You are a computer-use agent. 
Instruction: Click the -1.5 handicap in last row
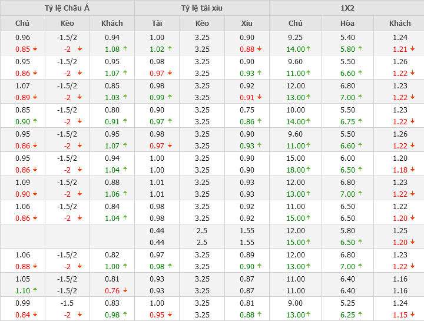67,303
